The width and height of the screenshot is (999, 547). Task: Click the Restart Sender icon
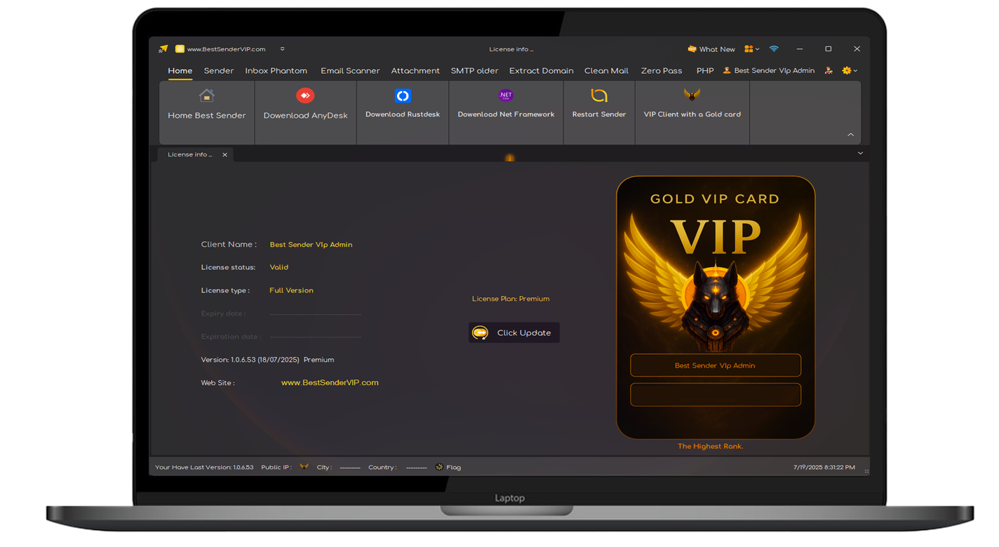[599, 95]
